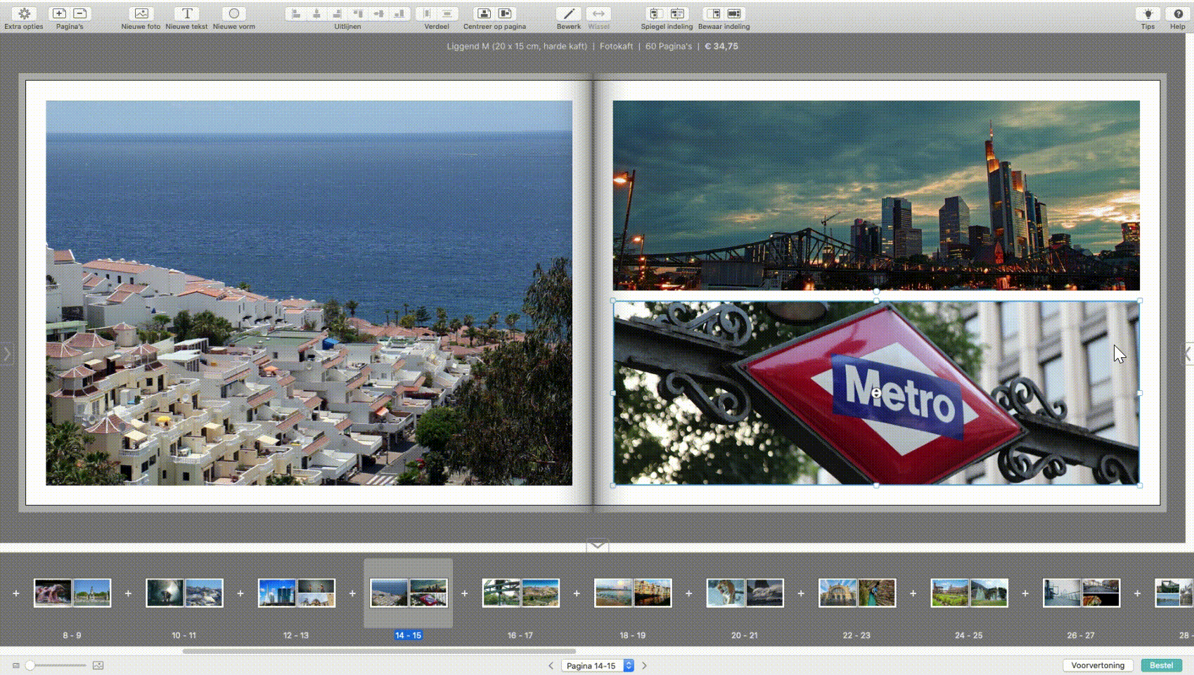This screenshot has width=1194, height=675.
Task: Open Extra opties gear icon
Action: click(24, 13)
